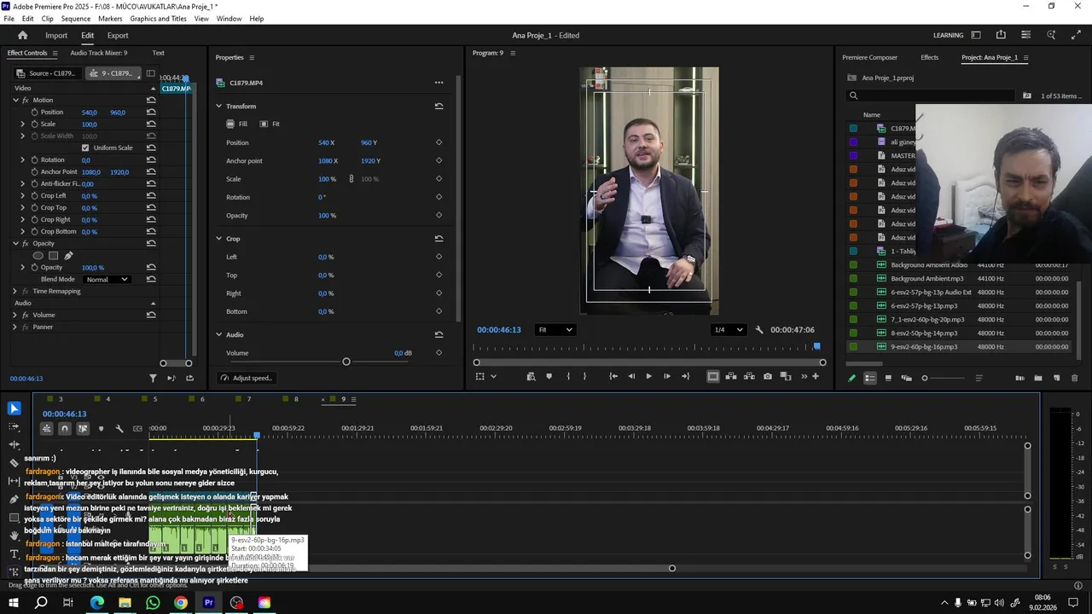This screenshot has width=1092, height=614.
Task: Collapse the Audio section in Properties
Action: [x=218, y=334]
